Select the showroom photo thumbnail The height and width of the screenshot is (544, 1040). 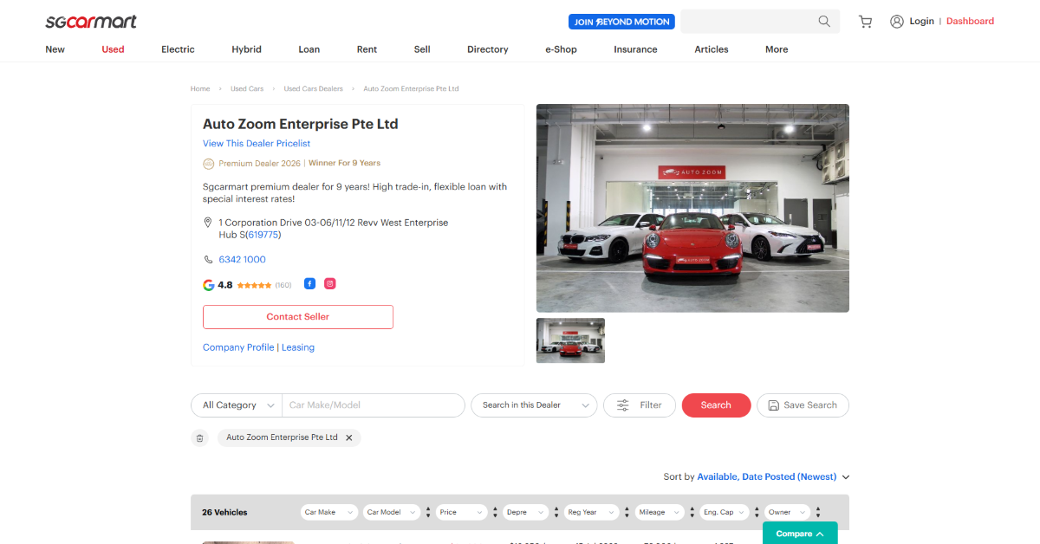click(x=570, y=340)
